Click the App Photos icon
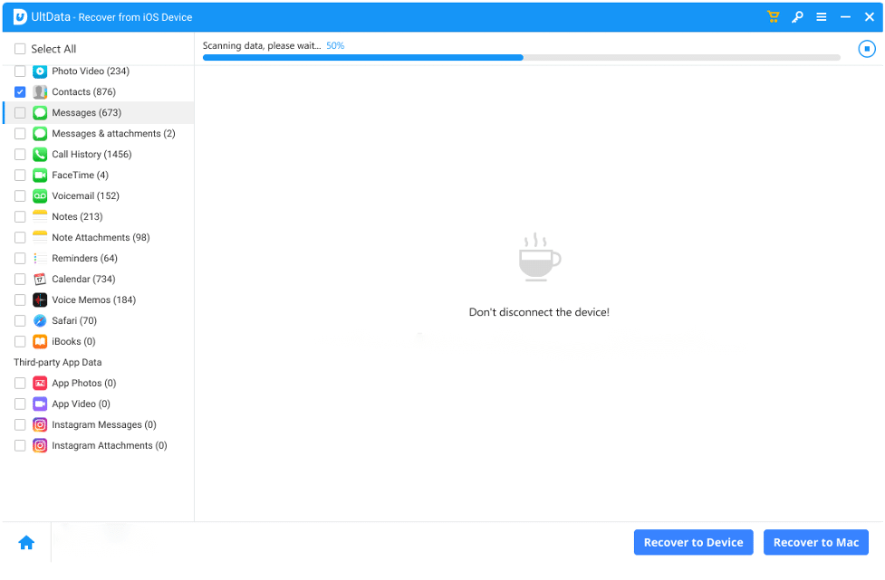 click(40, 384)
